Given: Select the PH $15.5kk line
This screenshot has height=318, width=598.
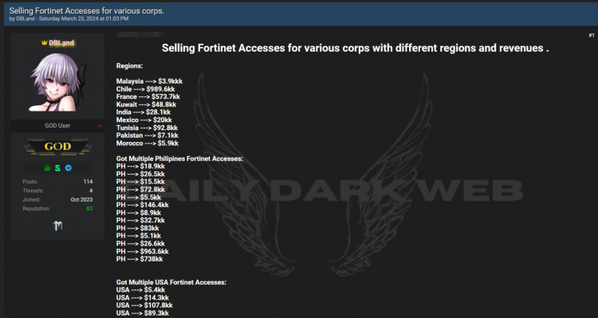Looking at the screenshot, I should click(140, 182).
